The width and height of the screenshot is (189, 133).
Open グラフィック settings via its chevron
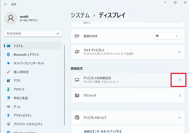[180, 96]
